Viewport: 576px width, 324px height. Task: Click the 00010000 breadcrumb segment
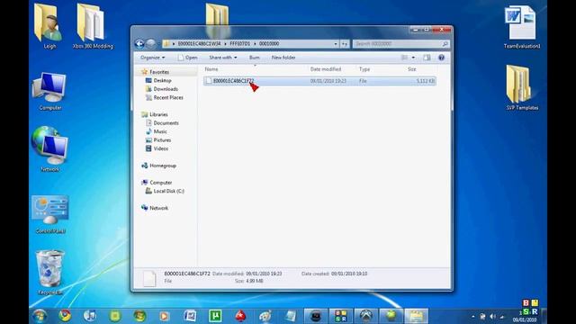coord(269,44)
